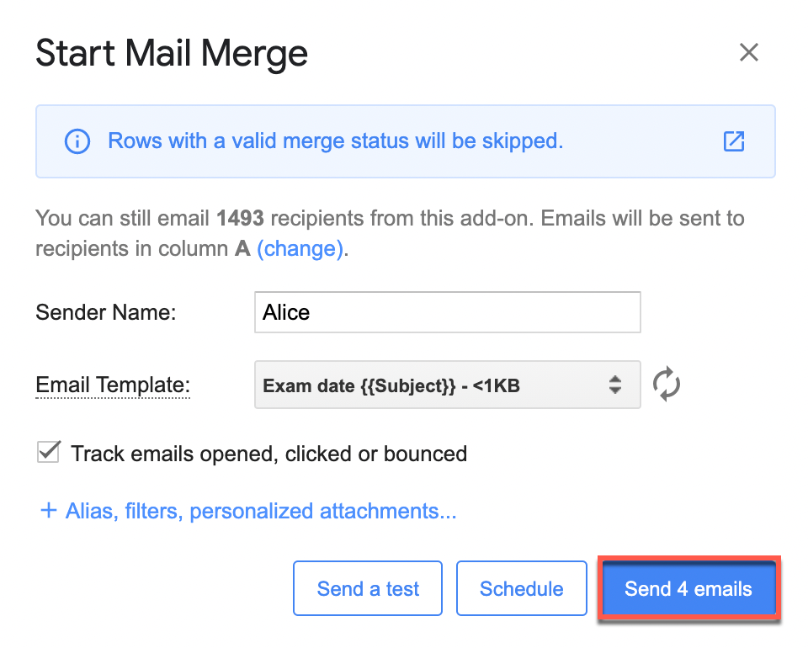This screenshot has height=648, width=808.
Task: Close the Start Mail Merge dialog
Action: click(748, 53)
